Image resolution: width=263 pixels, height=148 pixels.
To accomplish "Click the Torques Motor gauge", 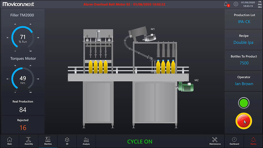I will 23,79.
